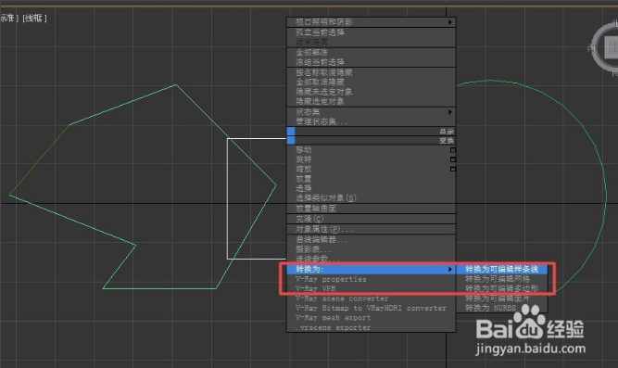Choose 按名称取消隐藏 menu entry

pyautogui.click(x=371, y=72)
